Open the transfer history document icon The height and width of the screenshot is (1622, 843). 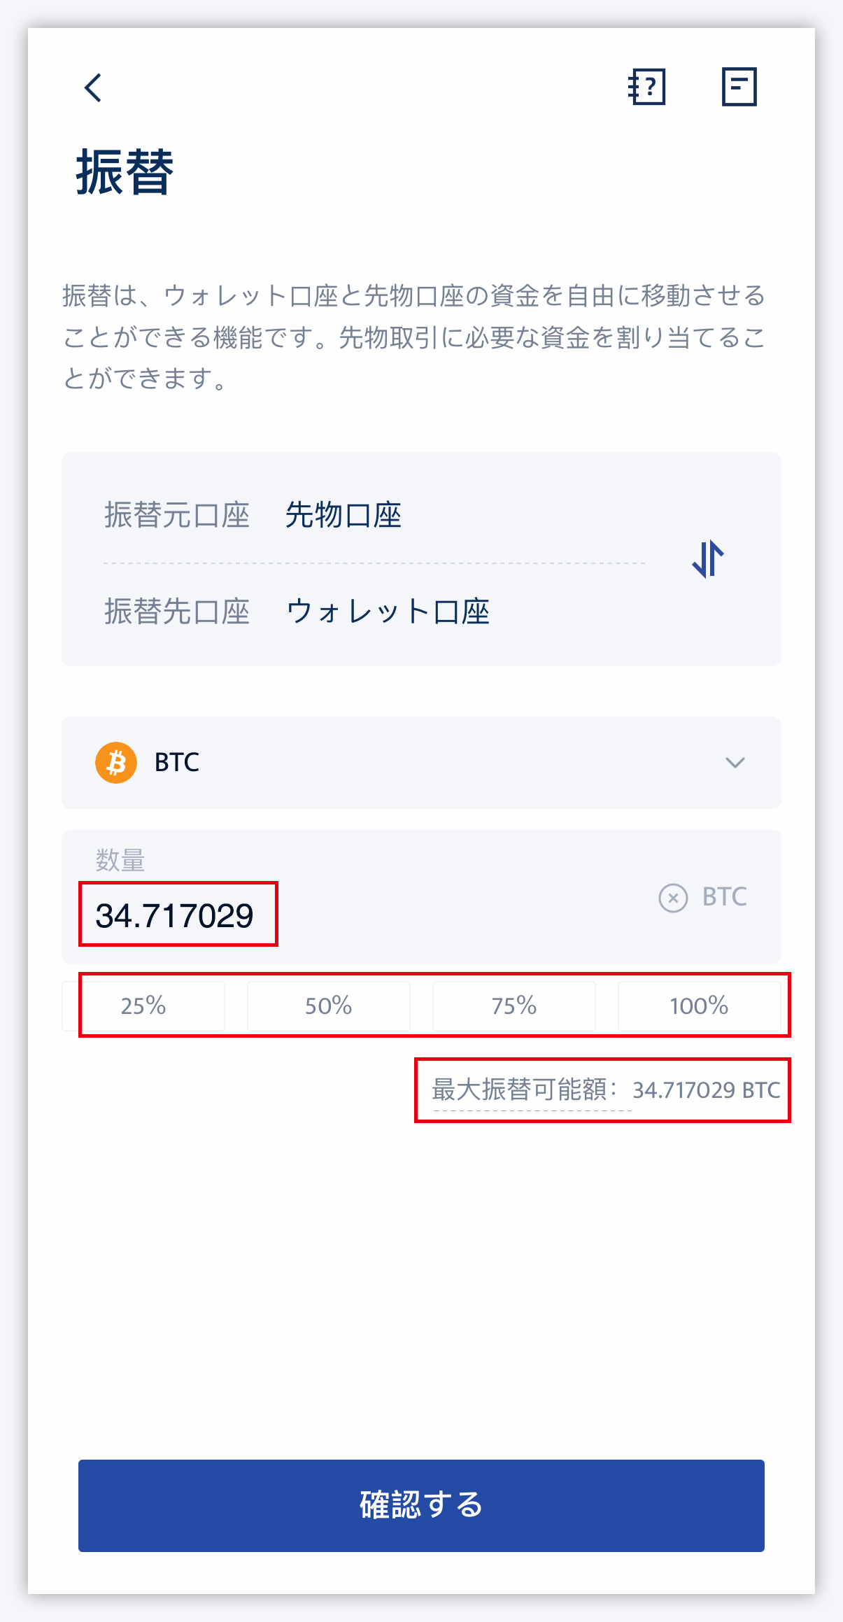point(739,87)
